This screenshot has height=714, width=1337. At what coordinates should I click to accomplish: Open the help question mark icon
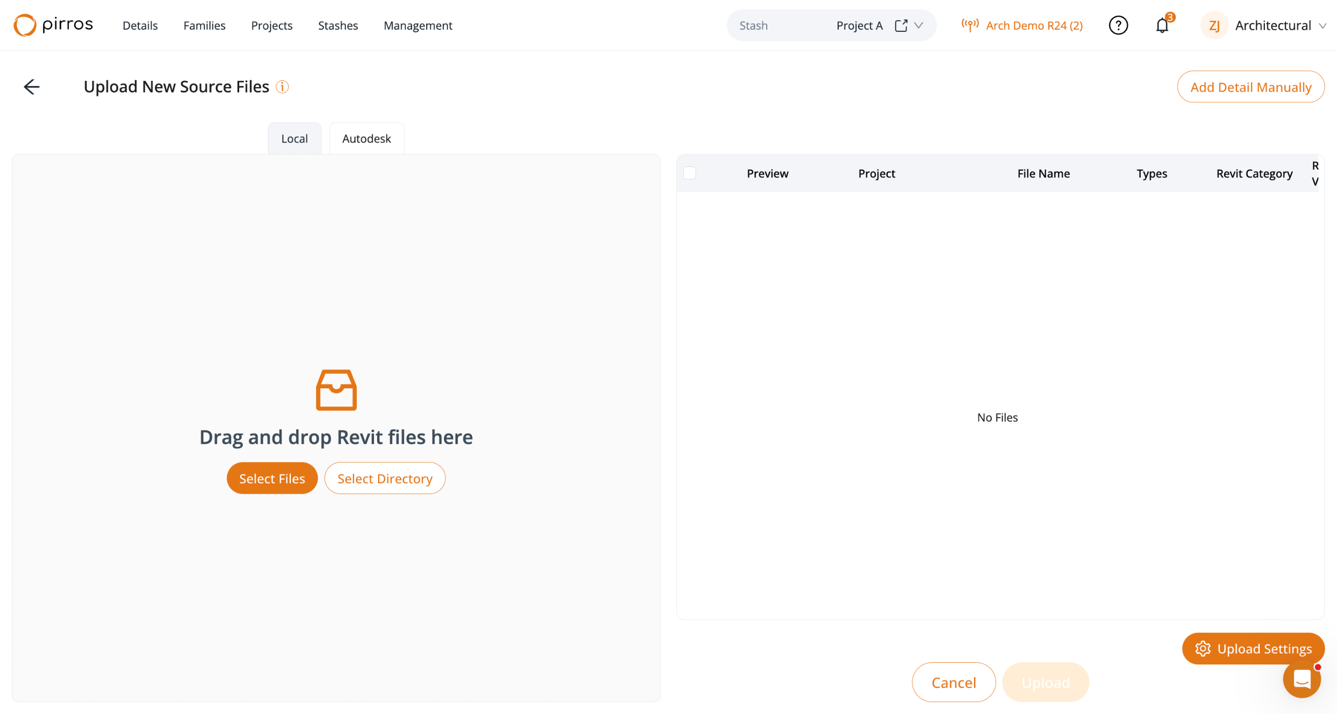1118,25
